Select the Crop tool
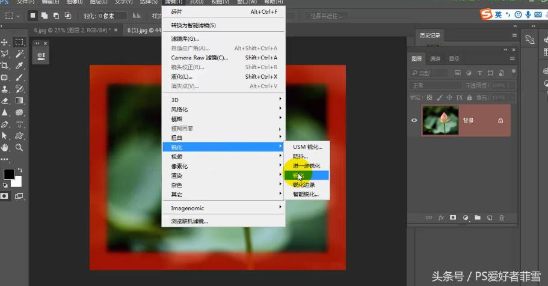Screen dimensions: 548x286 tap(5, 65)
